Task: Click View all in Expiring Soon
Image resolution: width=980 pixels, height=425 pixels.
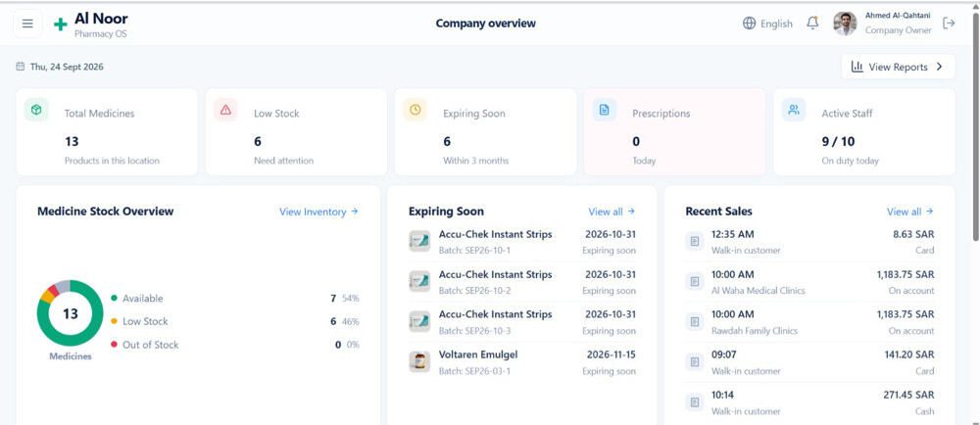Action: point(612,212)
